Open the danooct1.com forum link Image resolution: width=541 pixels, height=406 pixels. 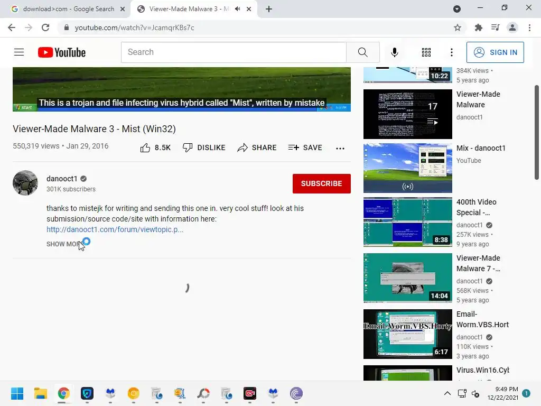[115, 229]
